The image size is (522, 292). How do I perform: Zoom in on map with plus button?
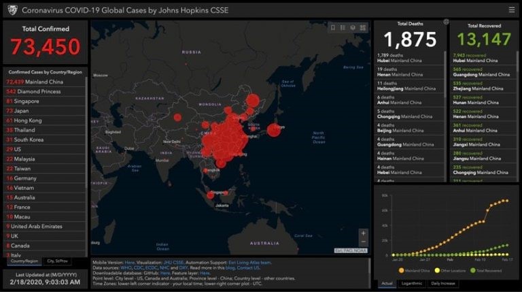[363, 233]
